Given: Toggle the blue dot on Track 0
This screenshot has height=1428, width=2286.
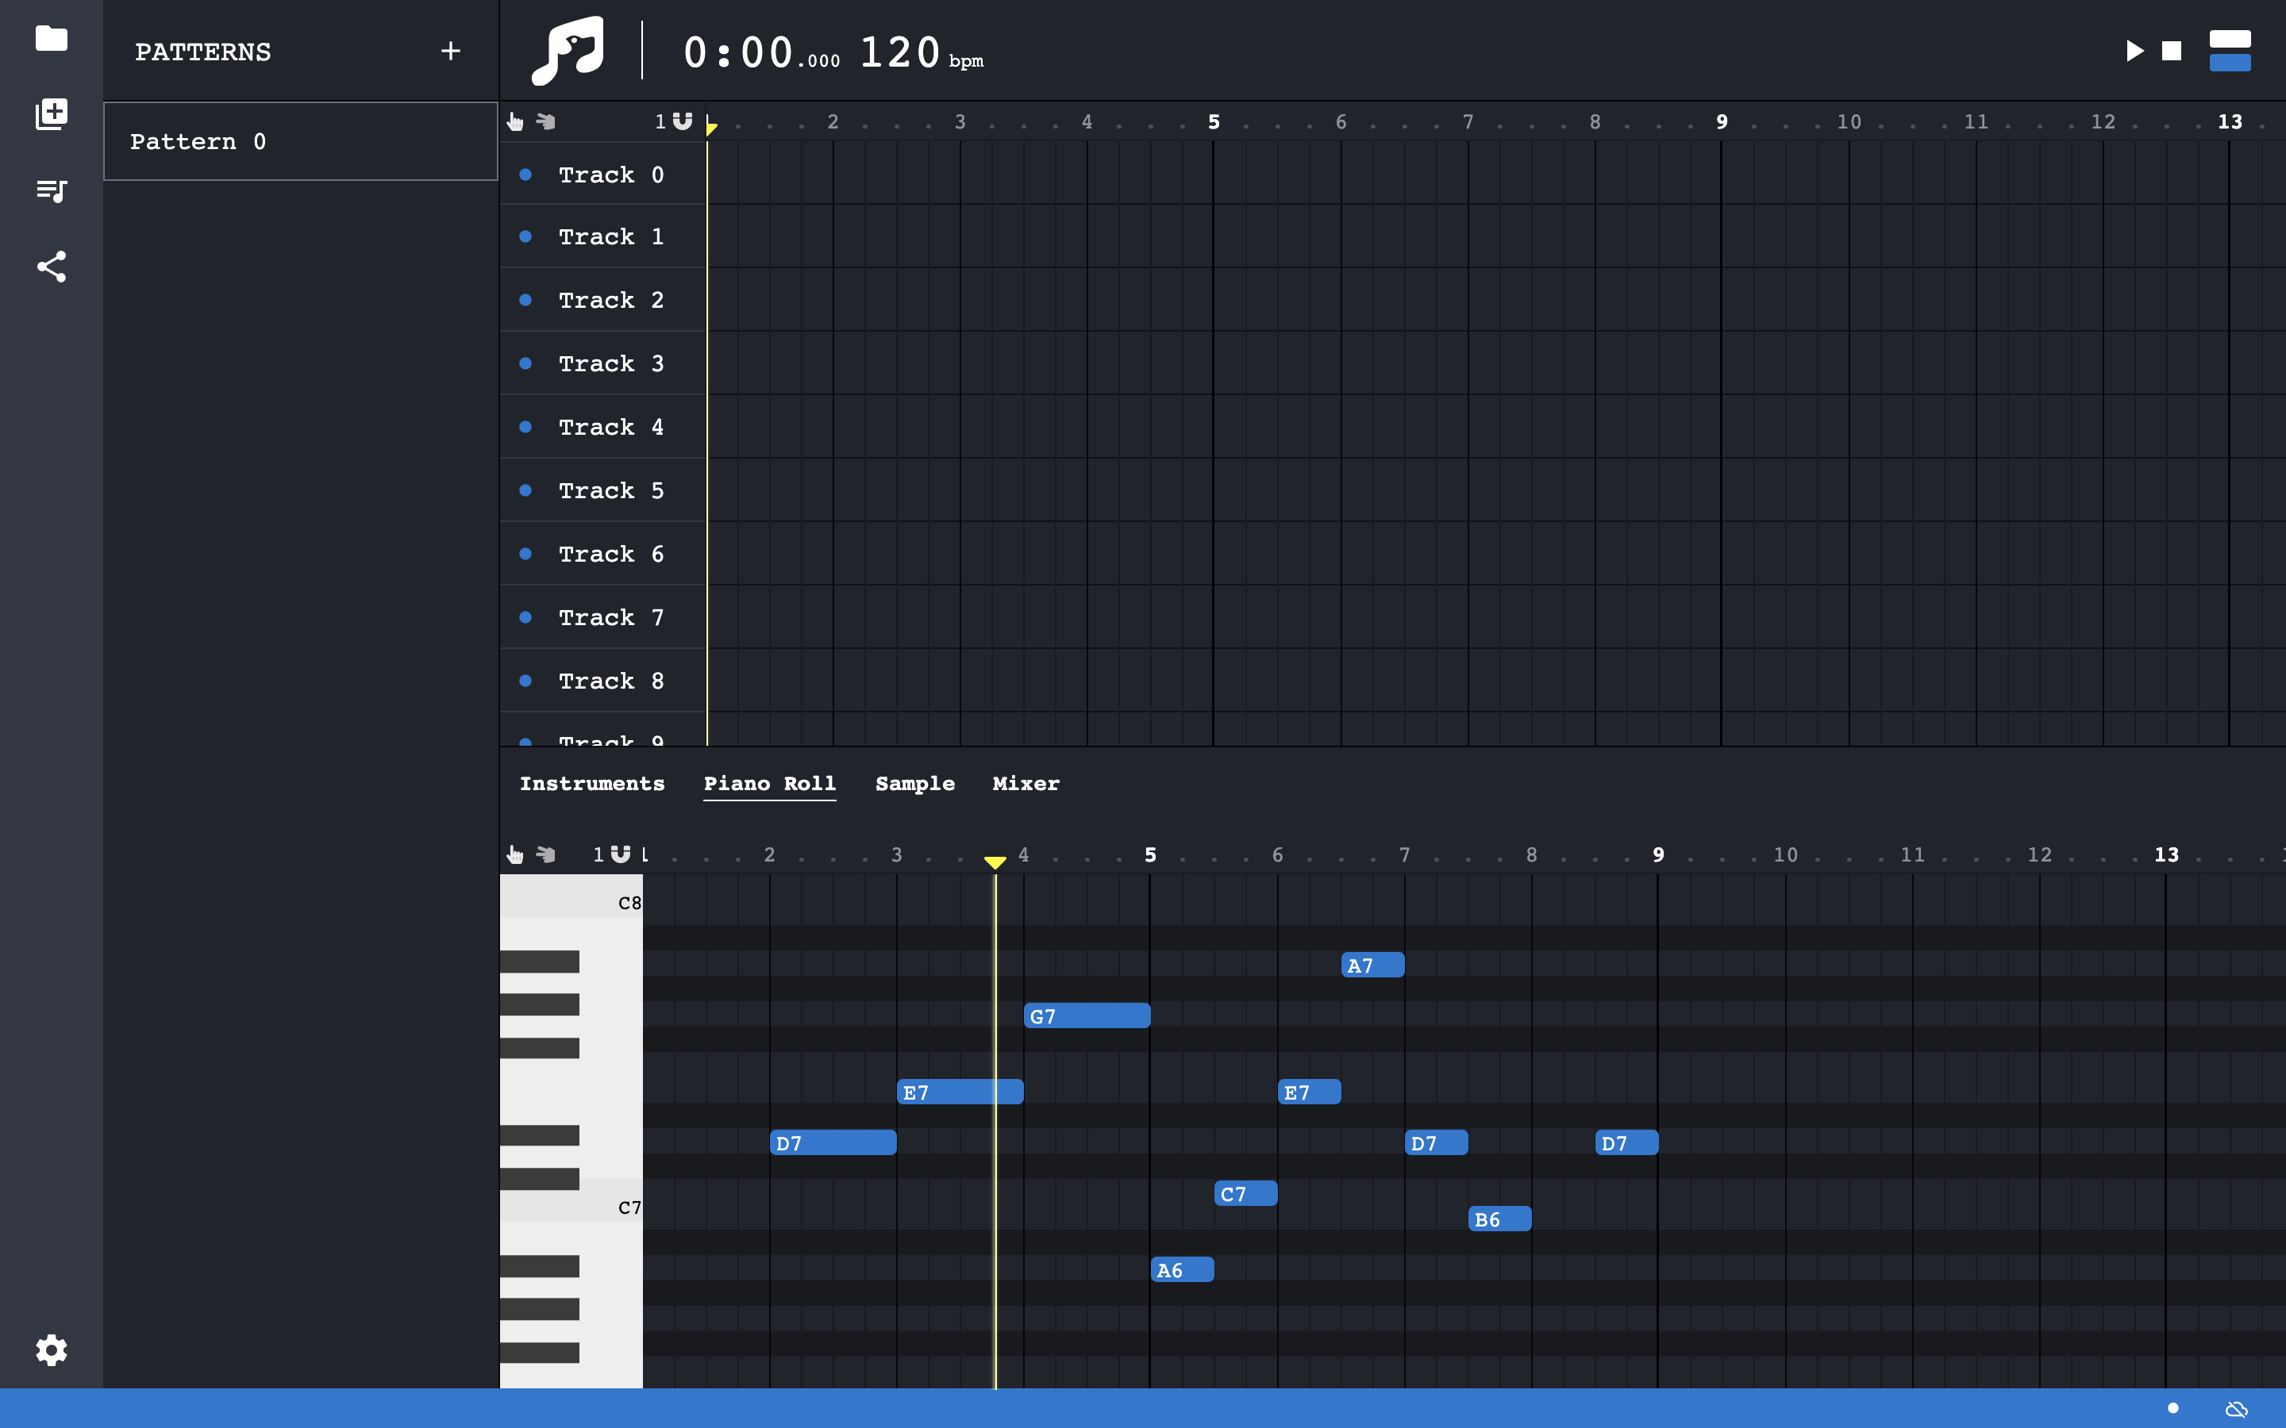Looking at the screenshot, I should click(525, 174).
